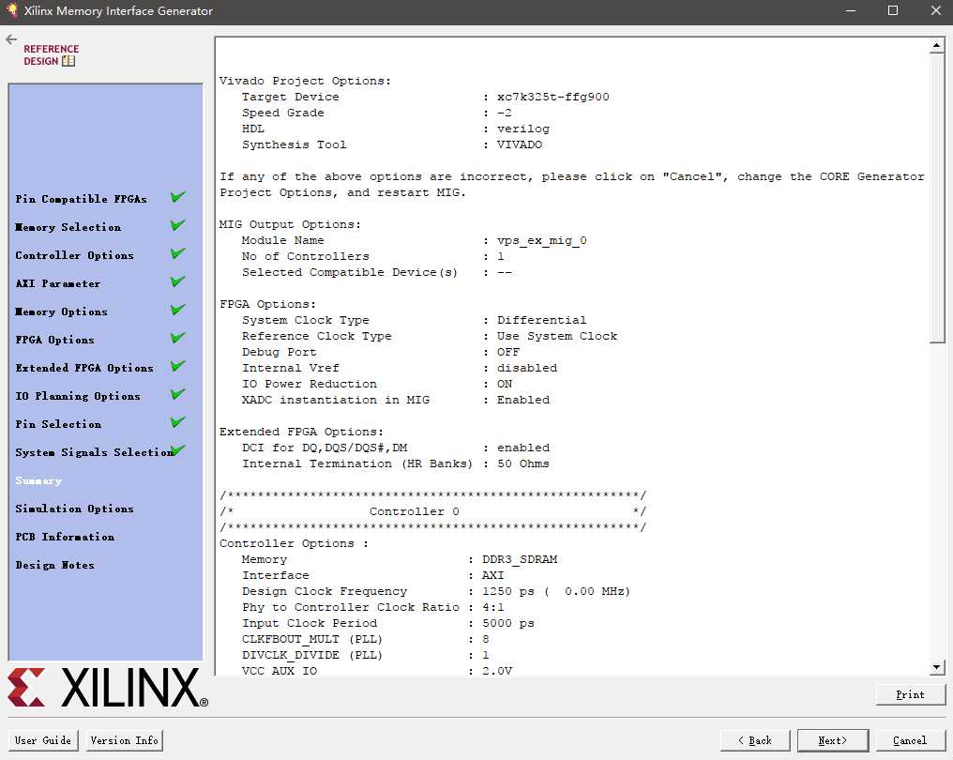
Task: Click the Back button
Action: coord(755,740)
